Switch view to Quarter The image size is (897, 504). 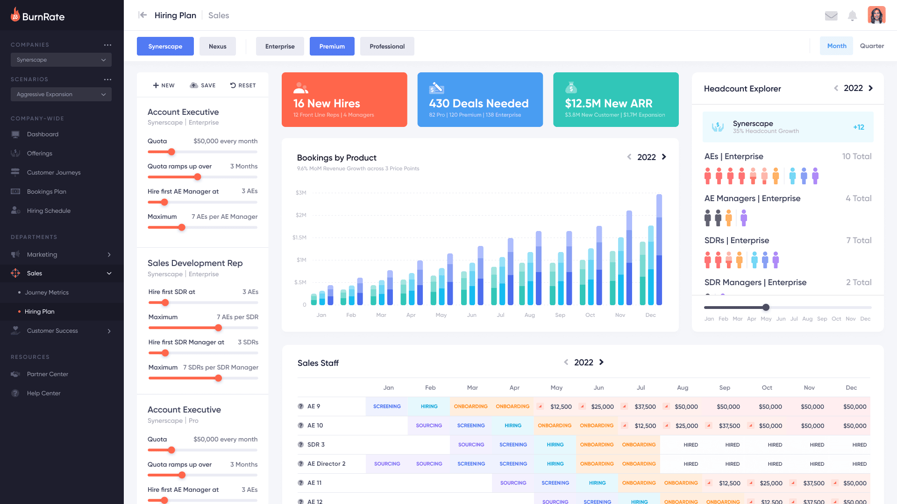click(872, 46)
